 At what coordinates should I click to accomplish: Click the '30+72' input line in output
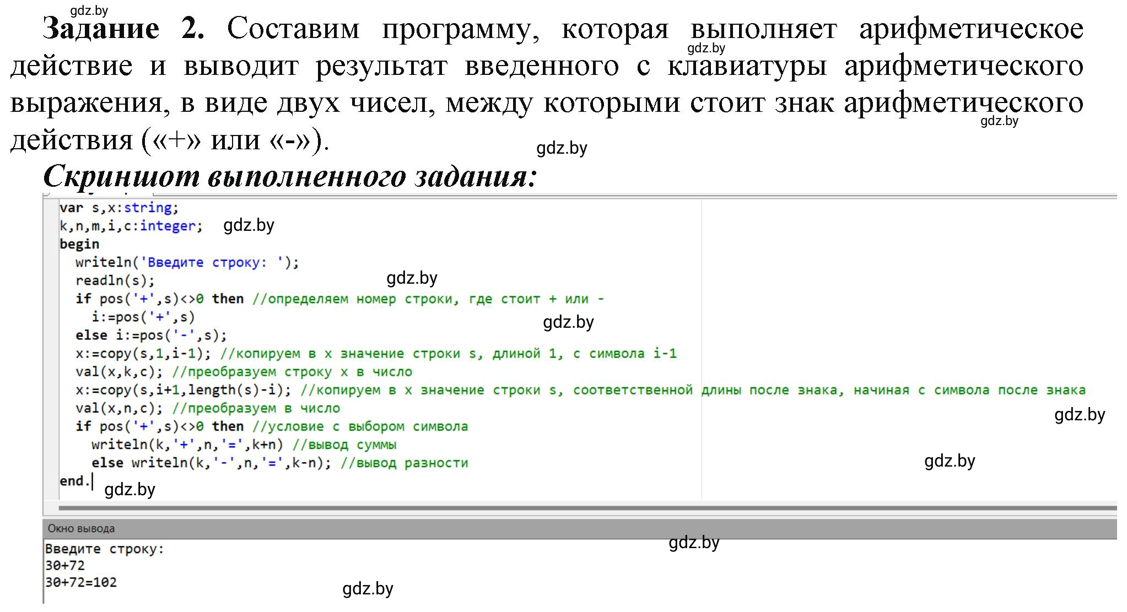(65, 565)
